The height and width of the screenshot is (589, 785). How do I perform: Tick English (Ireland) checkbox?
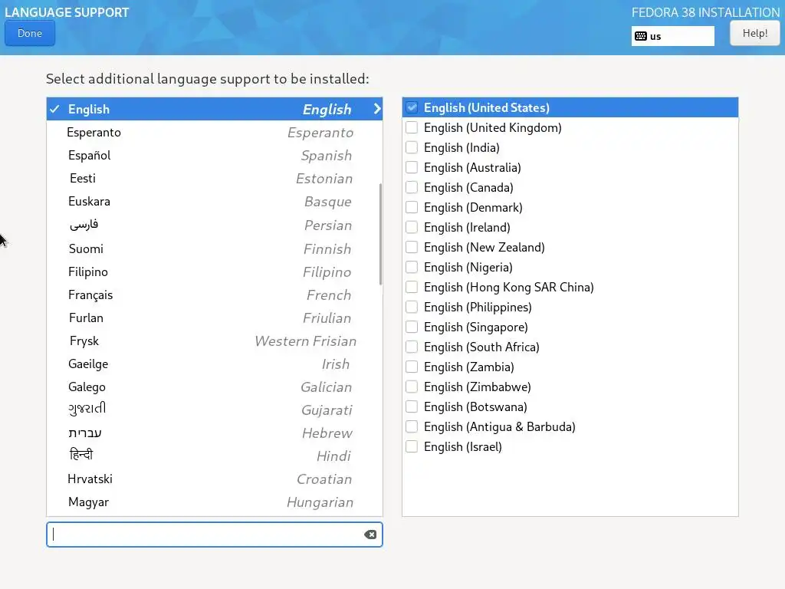412,227
